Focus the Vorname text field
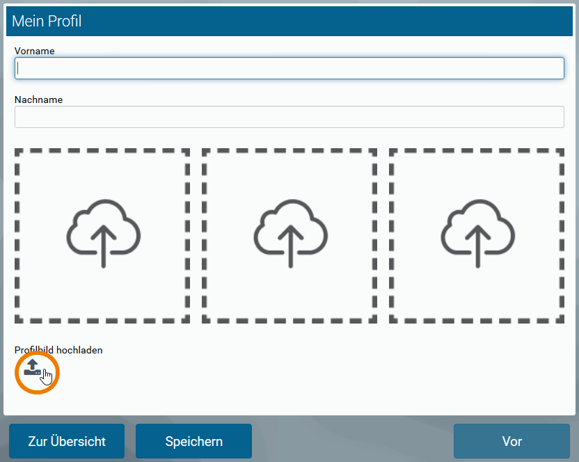This screenshot has width=579, height=462. [x=289, y=68]
